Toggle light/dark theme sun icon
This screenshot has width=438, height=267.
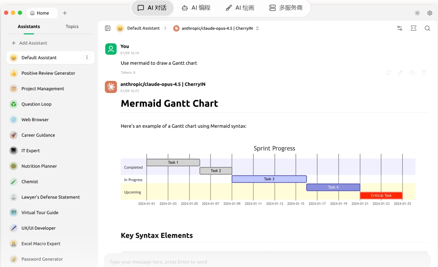[417, 13]
